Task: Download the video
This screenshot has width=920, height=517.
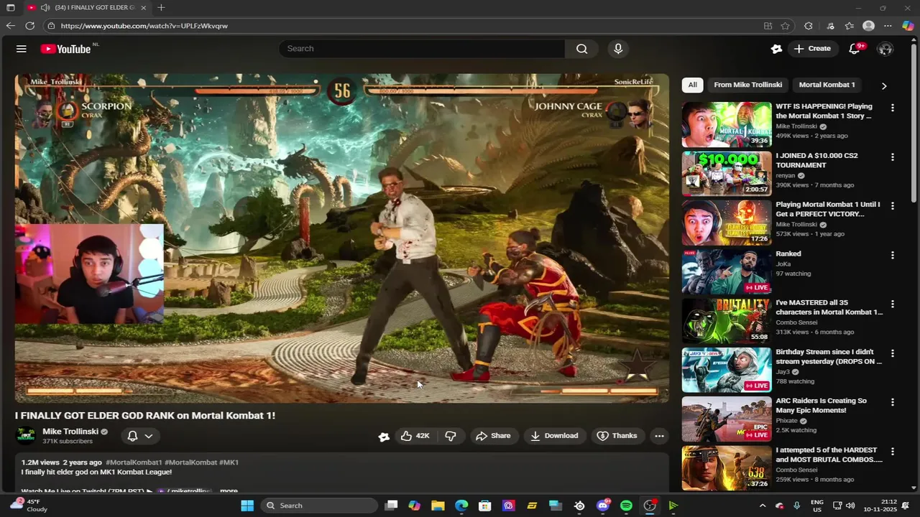Action: (x=554, y=436)
